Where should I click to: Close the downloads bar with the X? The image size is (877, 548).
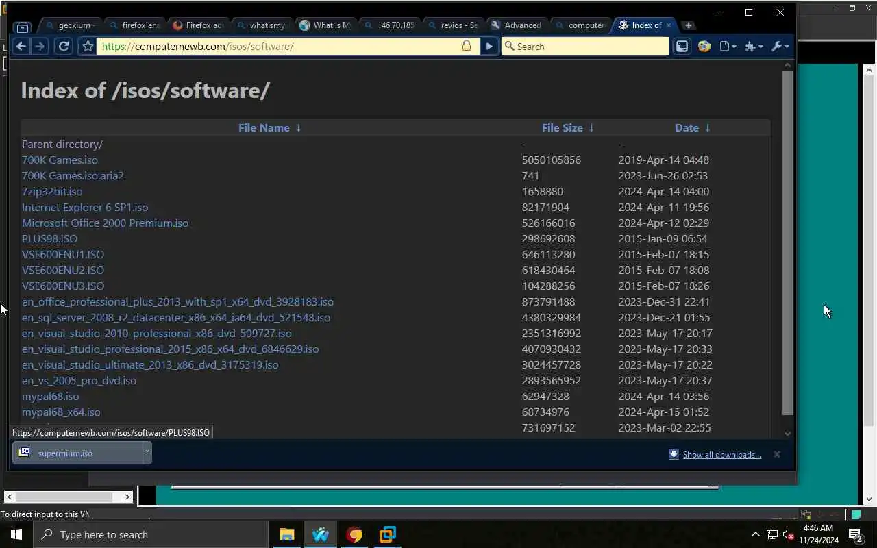pyautogui.click(x=777, y=454)
